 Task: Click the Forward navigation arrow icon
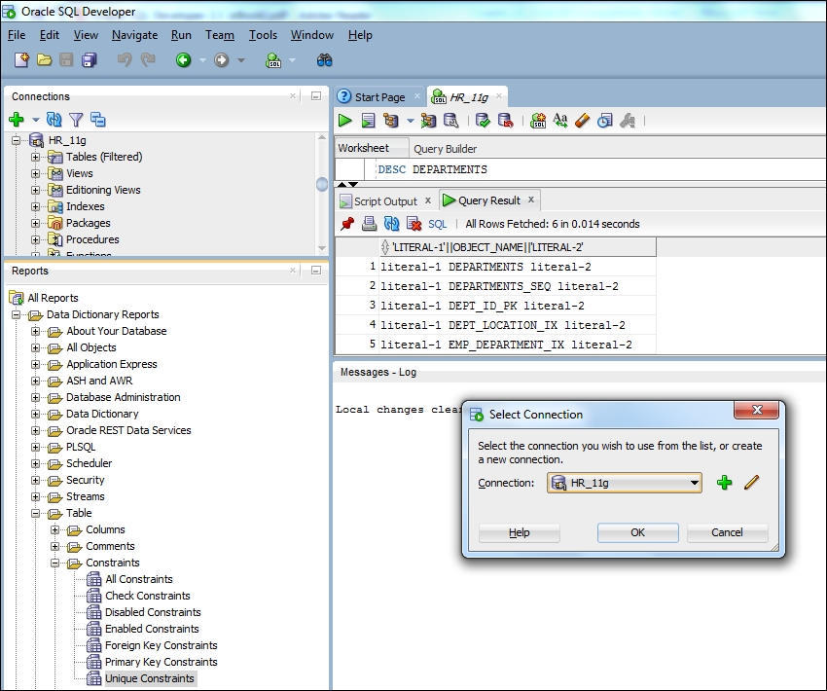[x=222, y=60]
